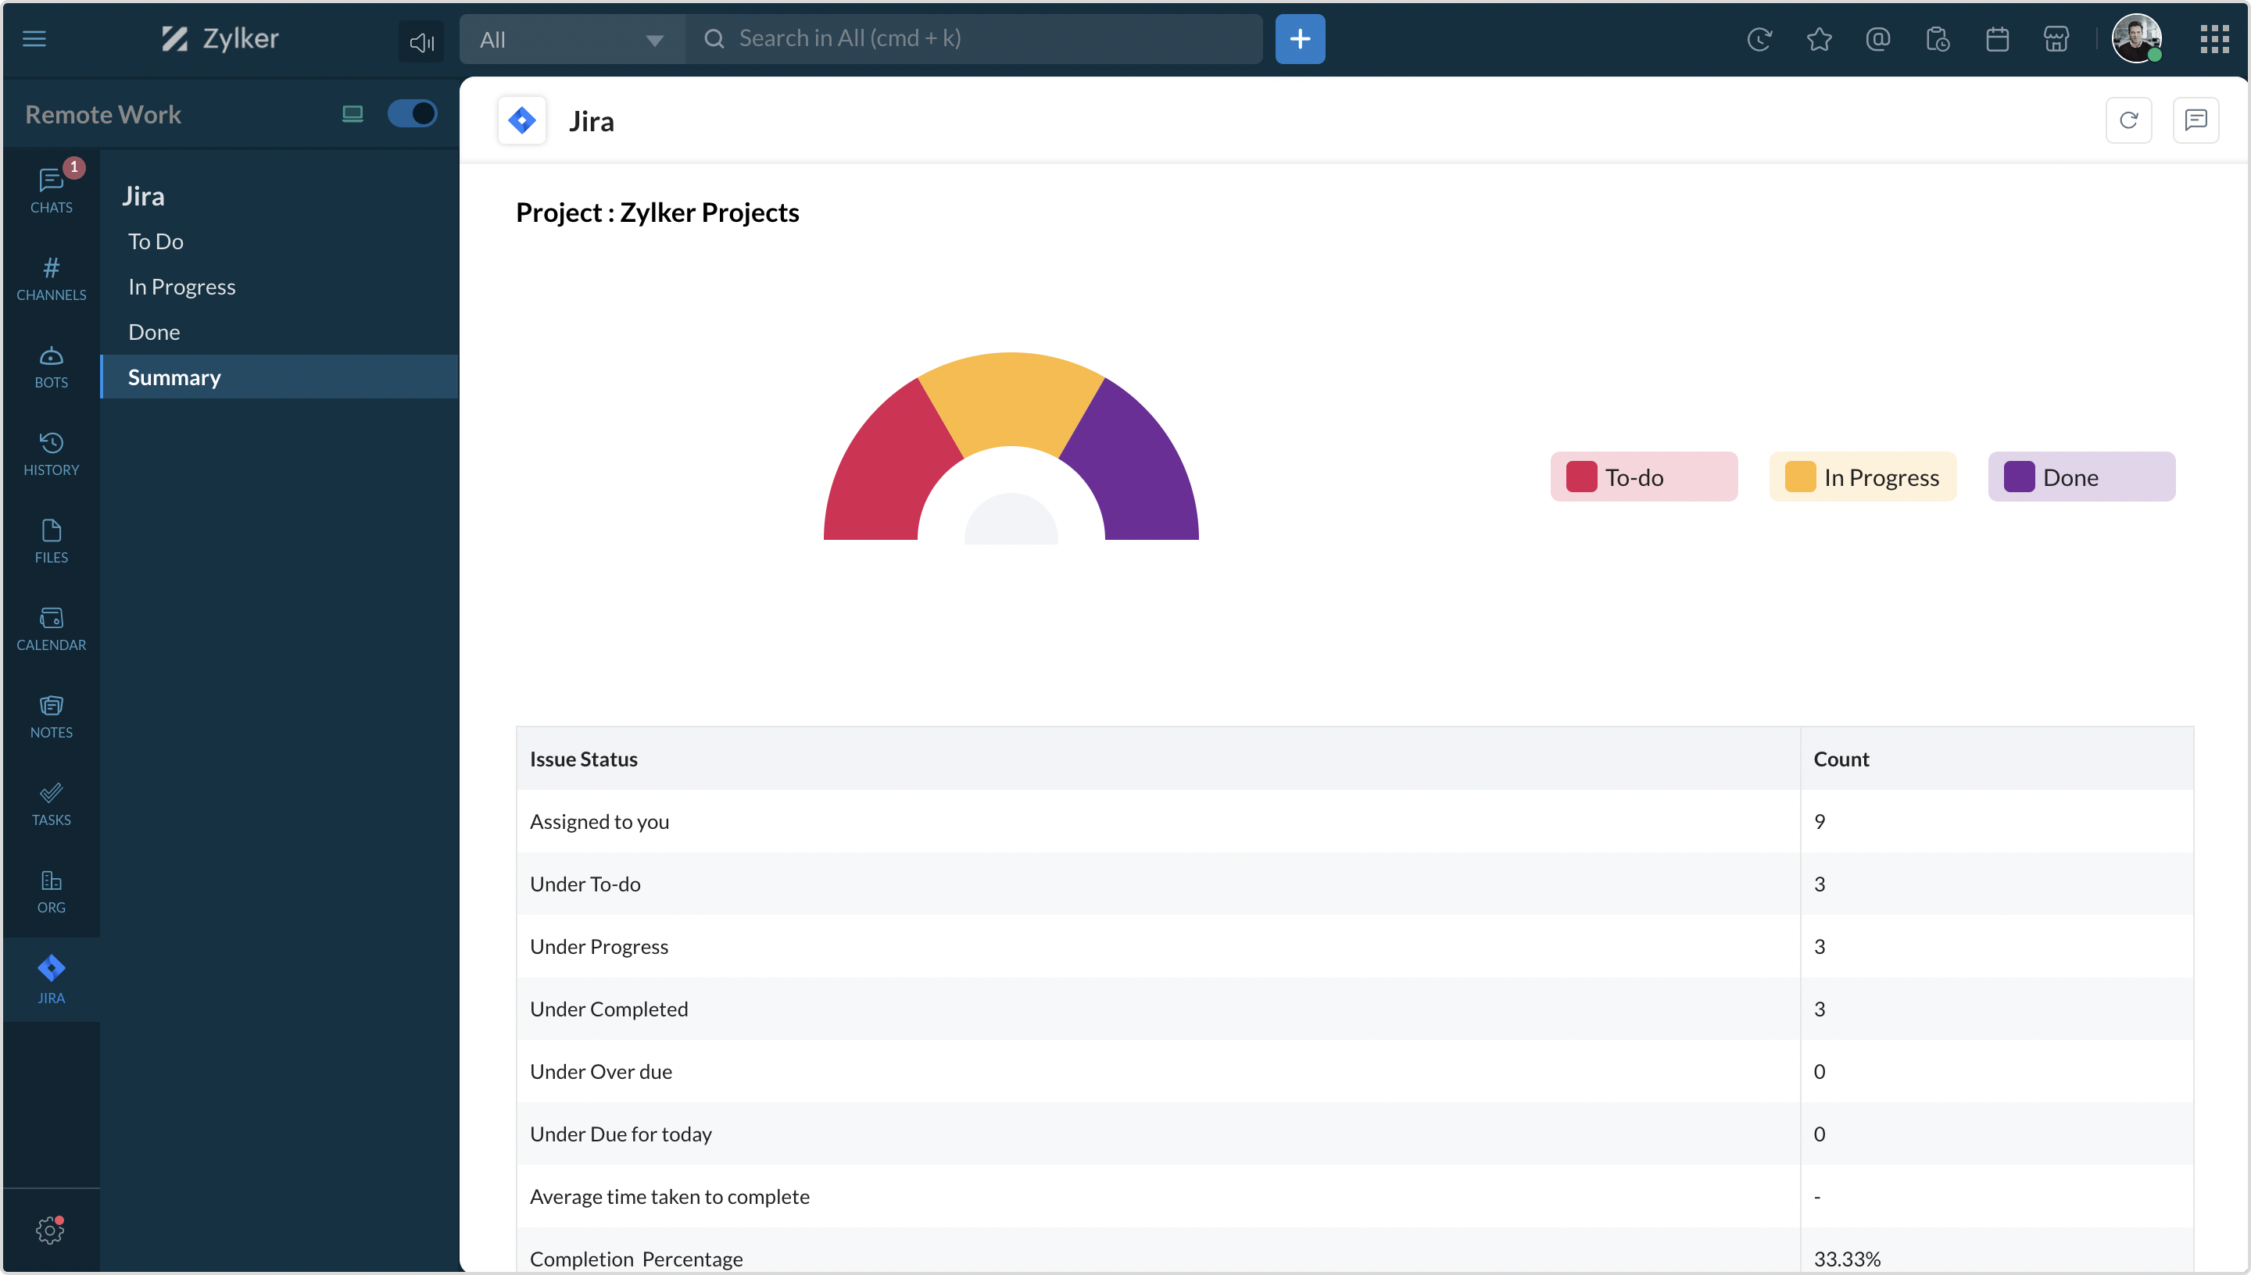The width and height of the screenshot is (2251, 1275).
Task: Click the mentions @ icon
Action: pos(1878,39)
